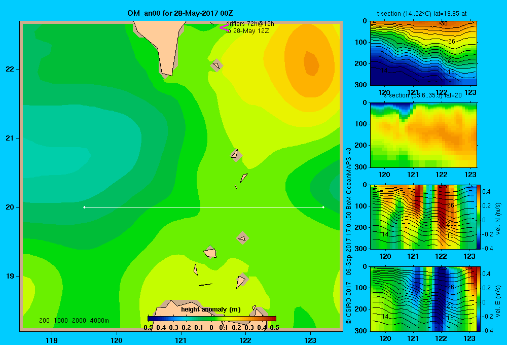This screenshot has height=345, width=507.
Task: Pick the dark blue end of height anomaly colorbar
Action: coord(151,319)
